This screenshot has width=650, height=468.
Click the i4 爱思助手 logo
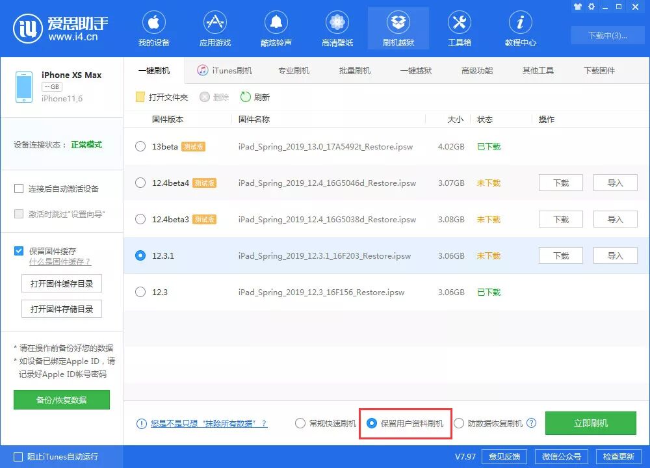point(60,29)
